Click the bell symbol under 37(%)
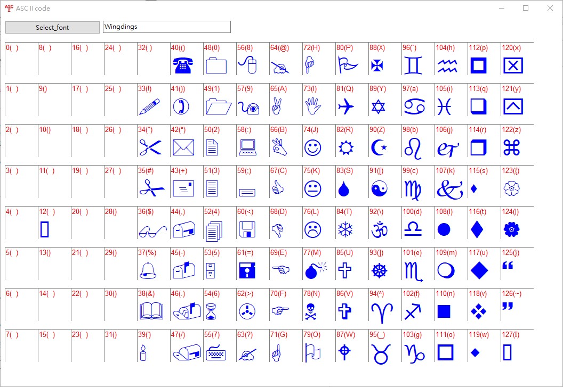This screenshot has width=563, height=387. coord(148,271)
